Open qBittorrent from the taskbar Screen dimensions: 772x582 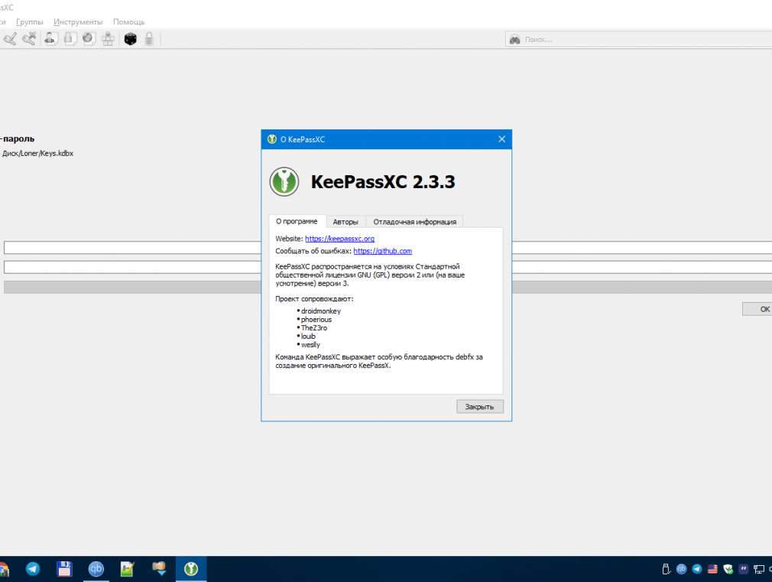pos(96,569)
